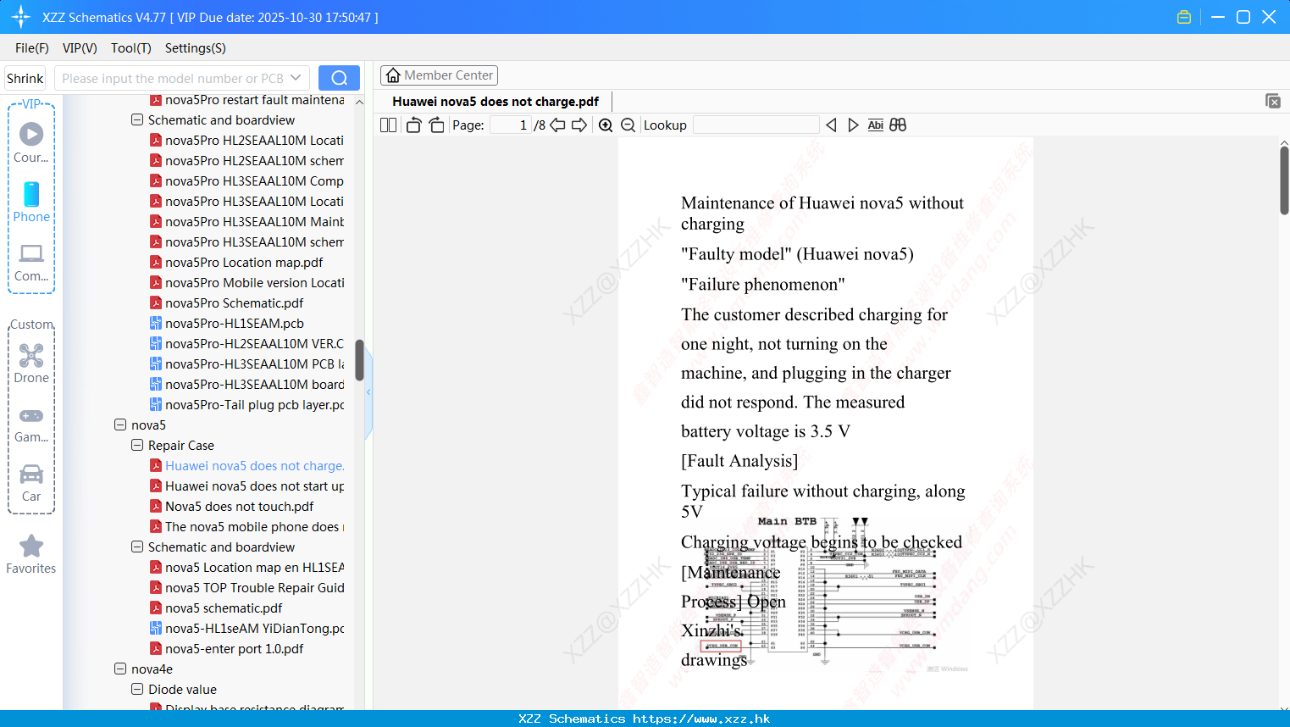Click the document vertical scrollbar thumb
Image resolution: width=1290 pixels, height=727 pixels.
1284,180
